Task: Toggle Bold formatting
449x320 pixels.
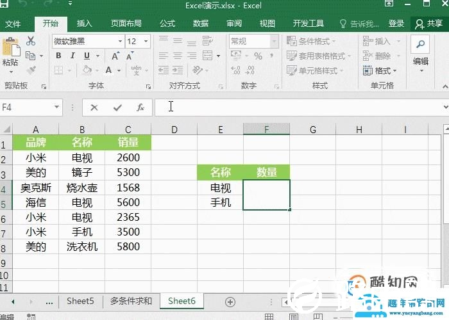Action: tap(59, 56)
